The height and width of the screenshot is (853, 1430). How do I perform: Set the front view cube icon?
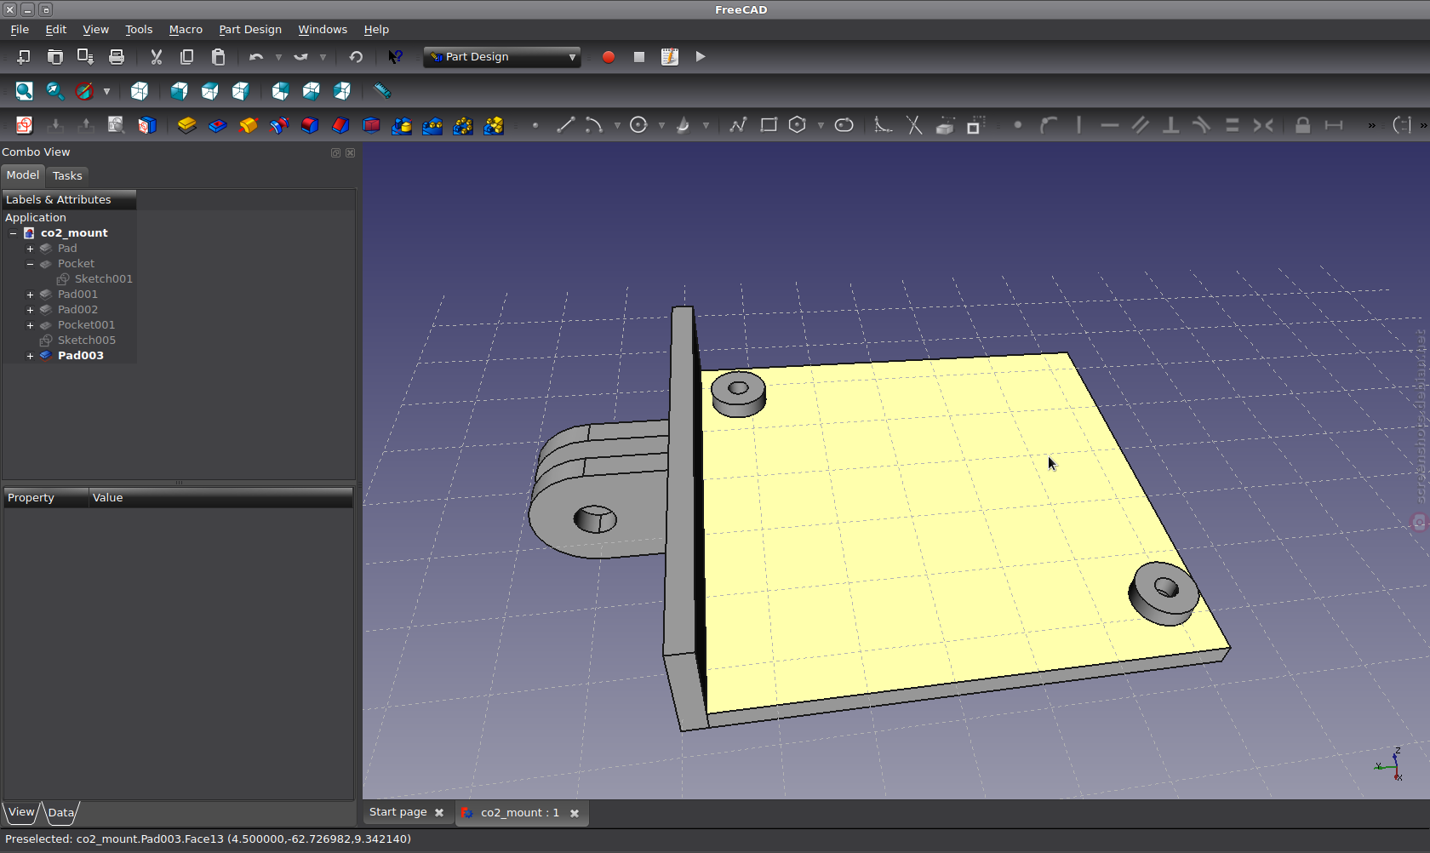[179, 91]
